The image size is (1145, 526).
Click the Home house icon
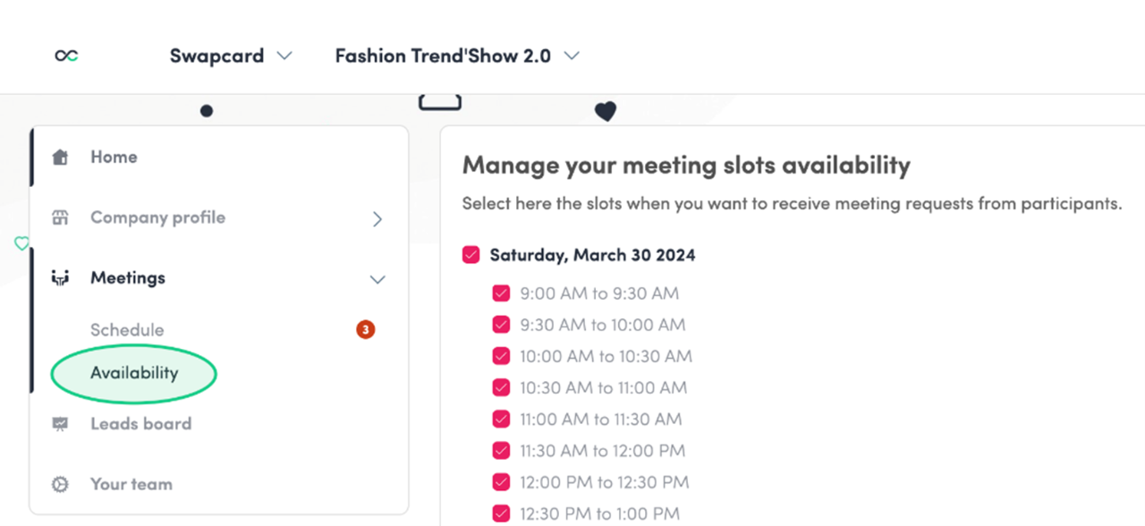click(60, 157)
